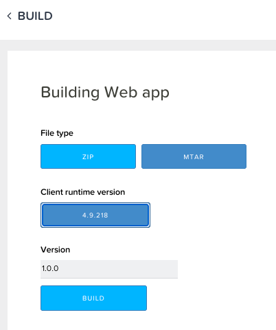The image size is (276, 330).
Task: Change the runtime version from 4.9.218
Action: pyautogui.click(x=95, y=215)
